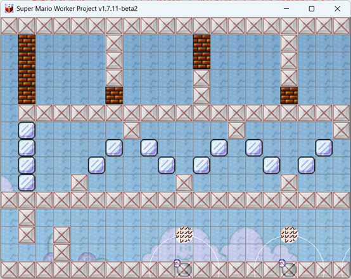Close the Super Mario Worker Project window
Image resolution: width=351 pixels, height=279 pixels.
[x=337, y=9]
